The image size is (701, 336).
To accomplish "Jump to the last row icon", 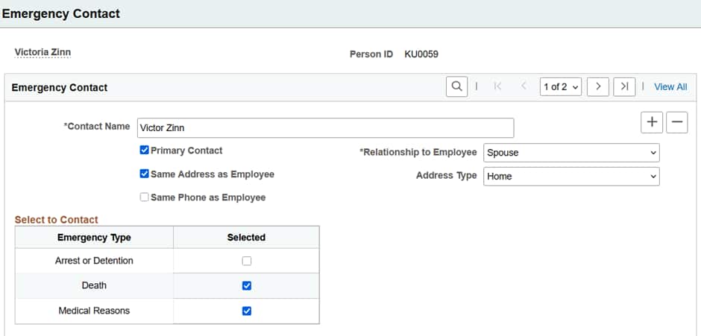I will (x=624, y=86).
